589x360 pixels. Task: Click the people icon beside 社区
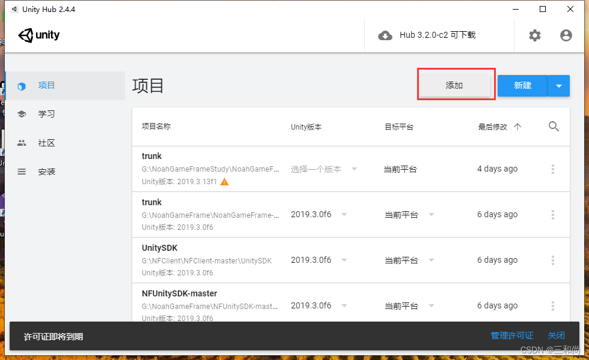(x=22, y=143)
